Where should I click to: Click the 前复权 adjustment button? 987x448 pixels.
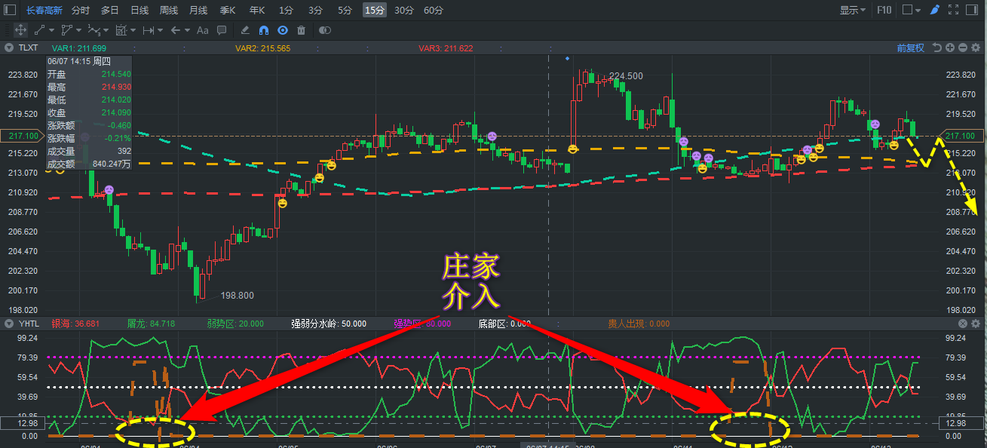tap(909, 47)
